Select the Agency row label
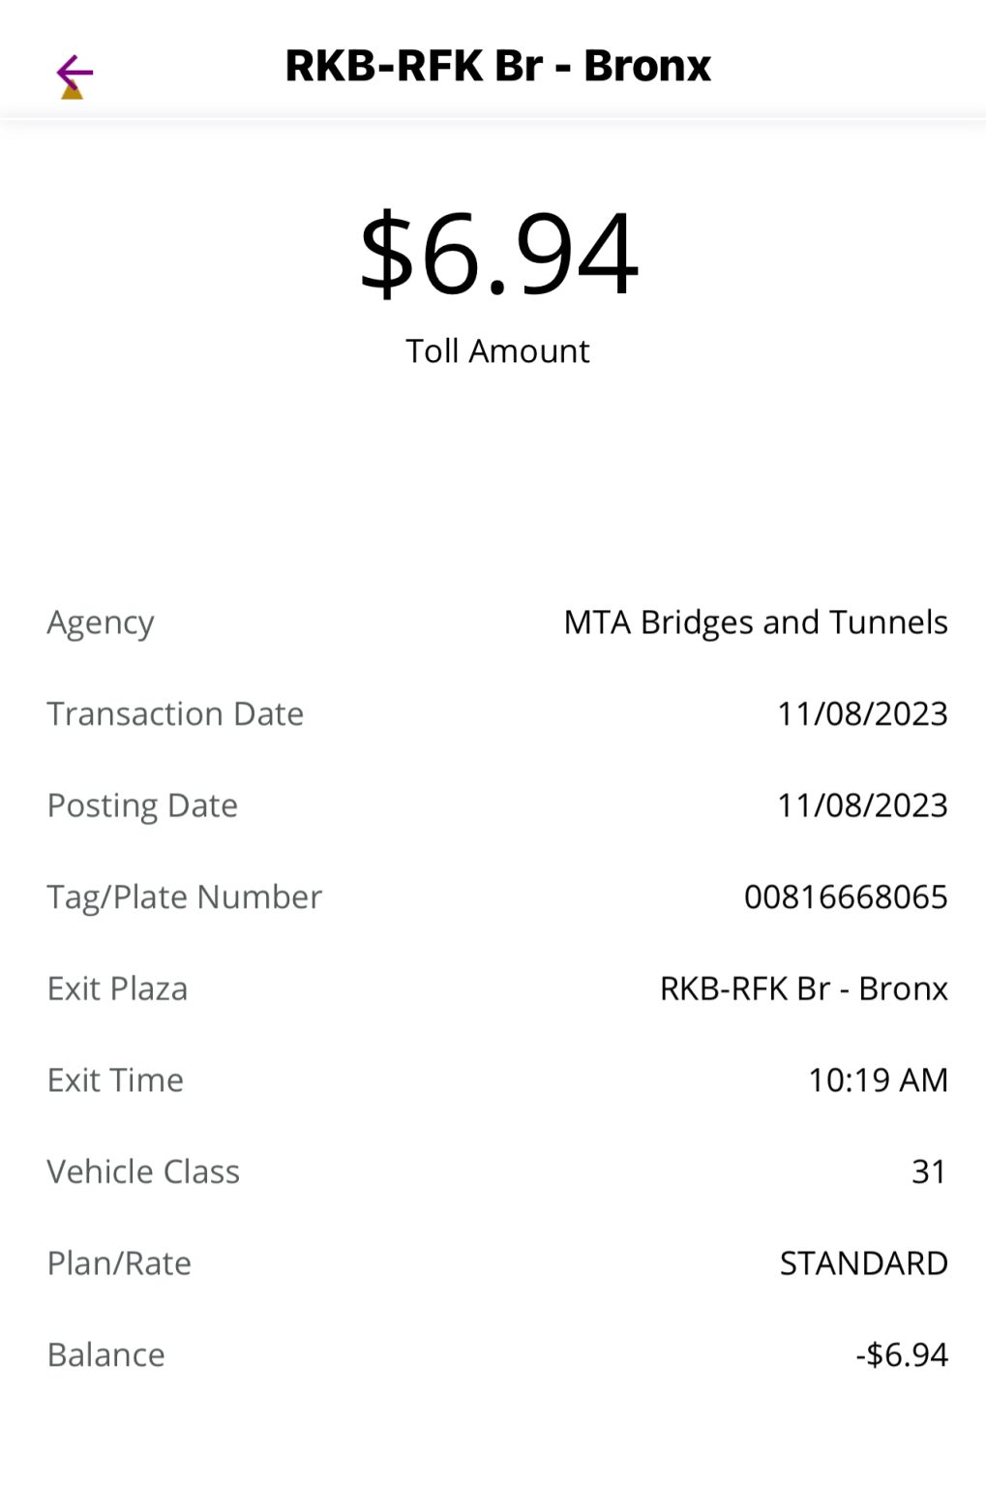The image size is (986, 1487). [101, 622]
